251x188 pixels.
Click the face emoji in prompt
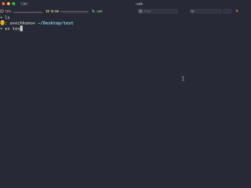[2, 23]
